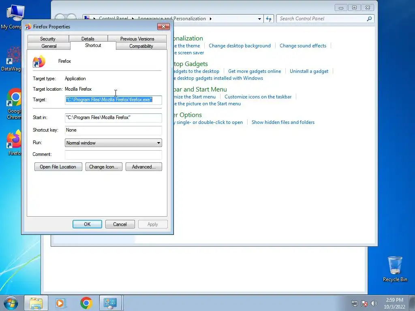415x311 pixels.
Task: Click in the Comment field
Action: click(x=113, y=154)
